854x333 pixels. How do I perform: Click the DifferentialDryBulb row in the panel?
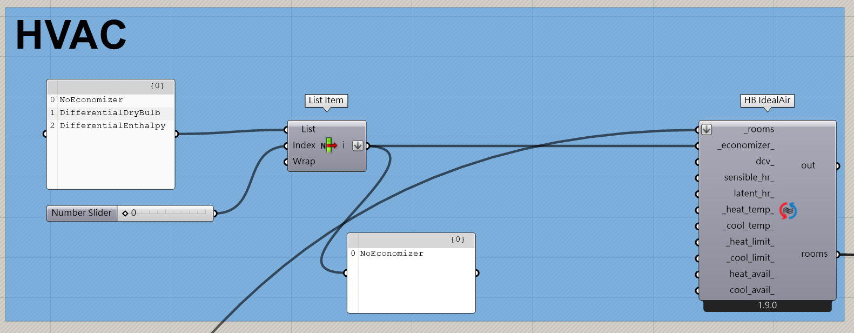pyautogui.click(x=110, y=113)
